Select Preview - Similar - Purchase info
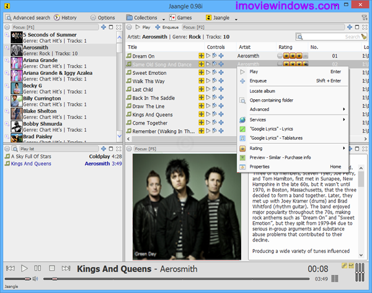 coord(293,157)
